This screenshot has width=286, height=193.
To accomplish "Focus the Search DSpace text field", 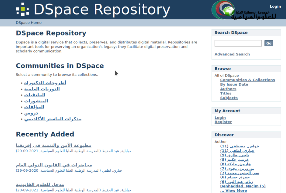I will pos(238,43).
